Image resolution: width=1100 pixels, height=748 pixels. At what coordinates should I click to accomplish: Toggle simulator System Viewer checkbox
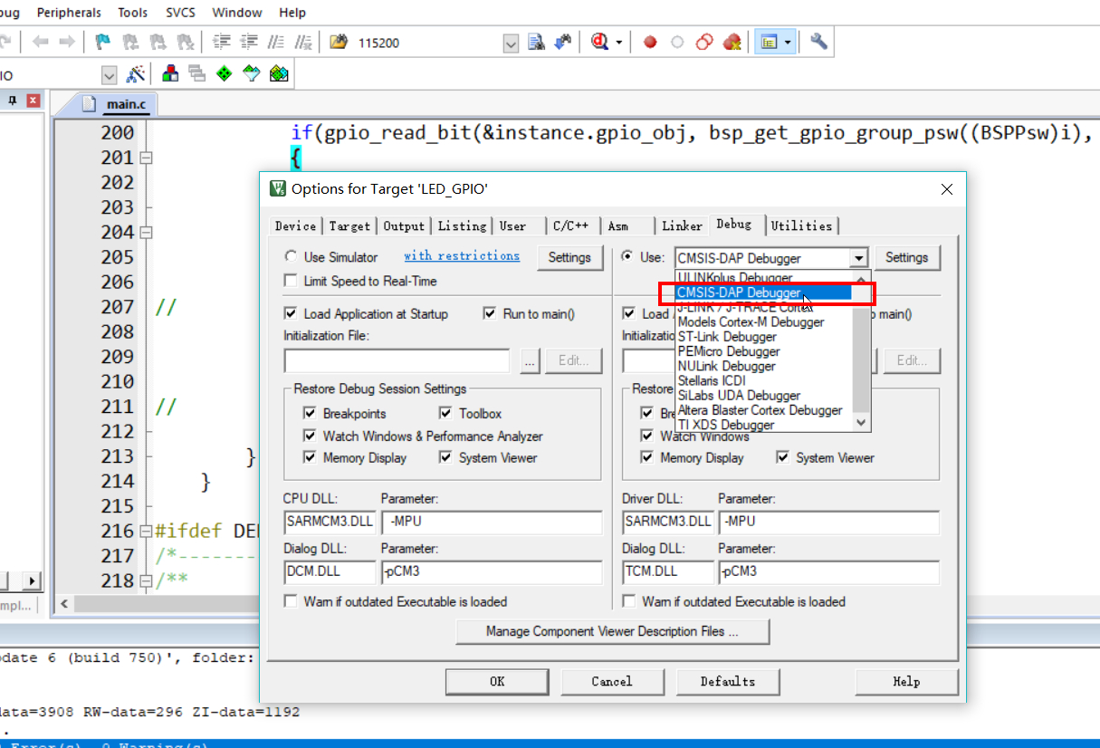coord(445,457)
